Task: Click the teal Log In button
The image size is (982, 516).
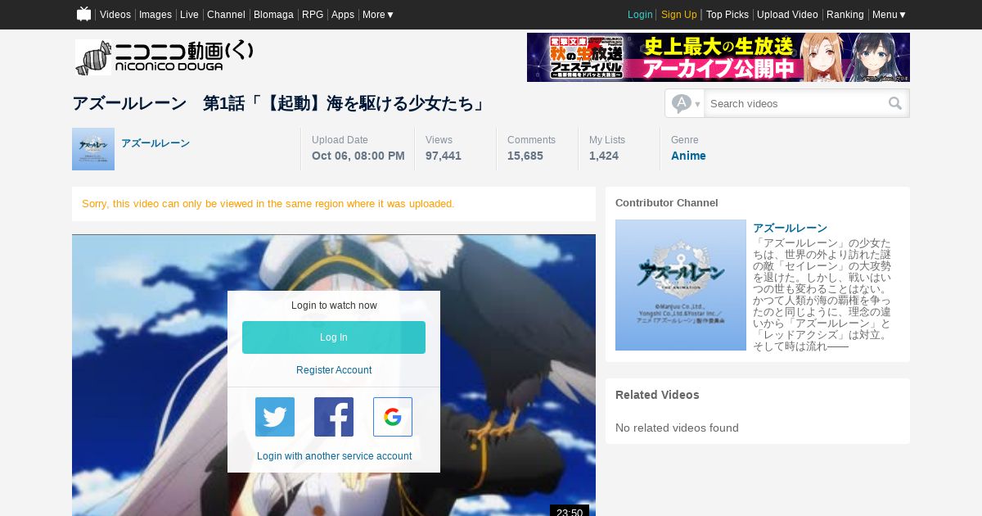Action: click(334, 337)
